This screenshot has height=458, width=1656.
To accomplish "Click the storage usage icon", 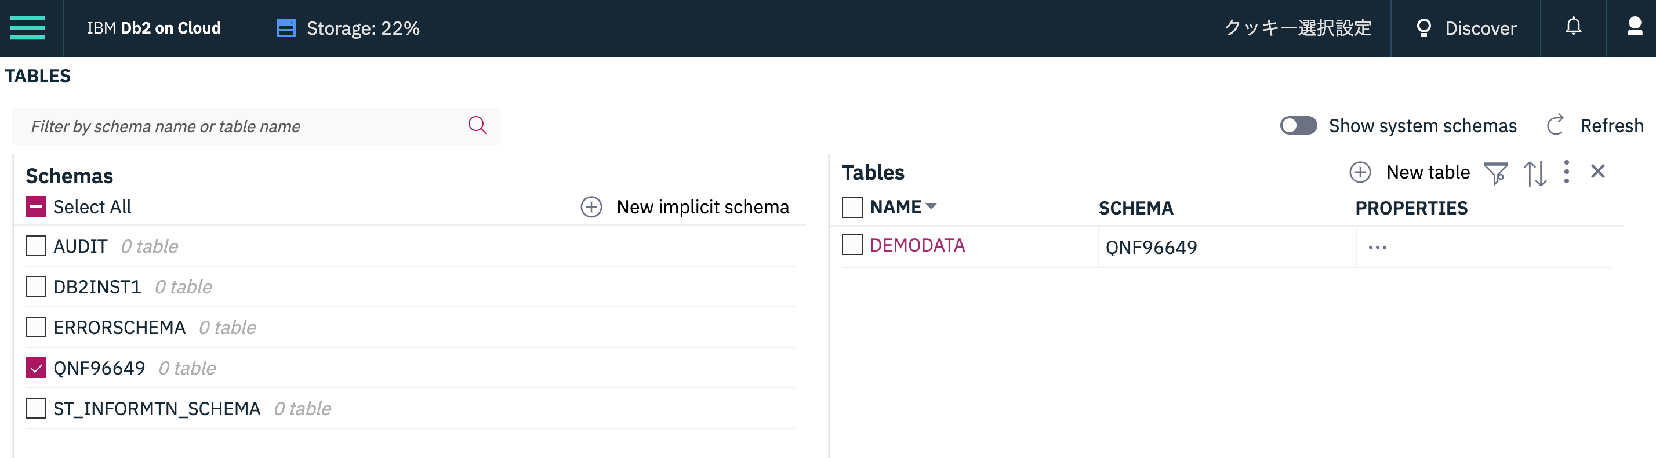I will [286, 28].
